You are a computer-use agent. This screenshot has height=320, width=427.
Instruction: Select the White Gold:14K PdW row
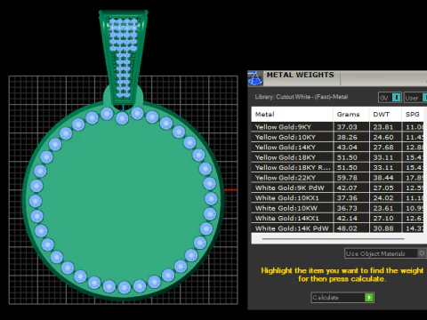337,228
